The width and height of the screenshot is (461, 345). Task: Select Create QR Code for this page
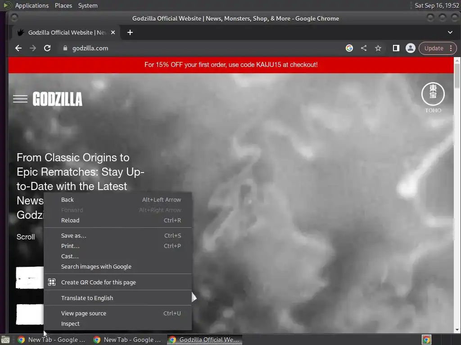(x=118, y=282)
